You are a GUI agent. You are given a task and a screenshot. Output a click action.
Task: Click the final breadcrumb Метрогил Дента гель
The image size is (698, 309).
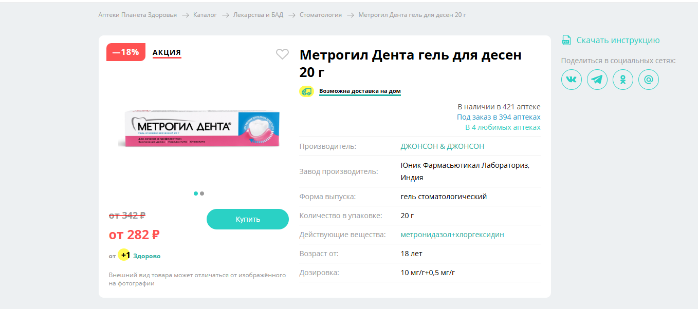(412, 15)
